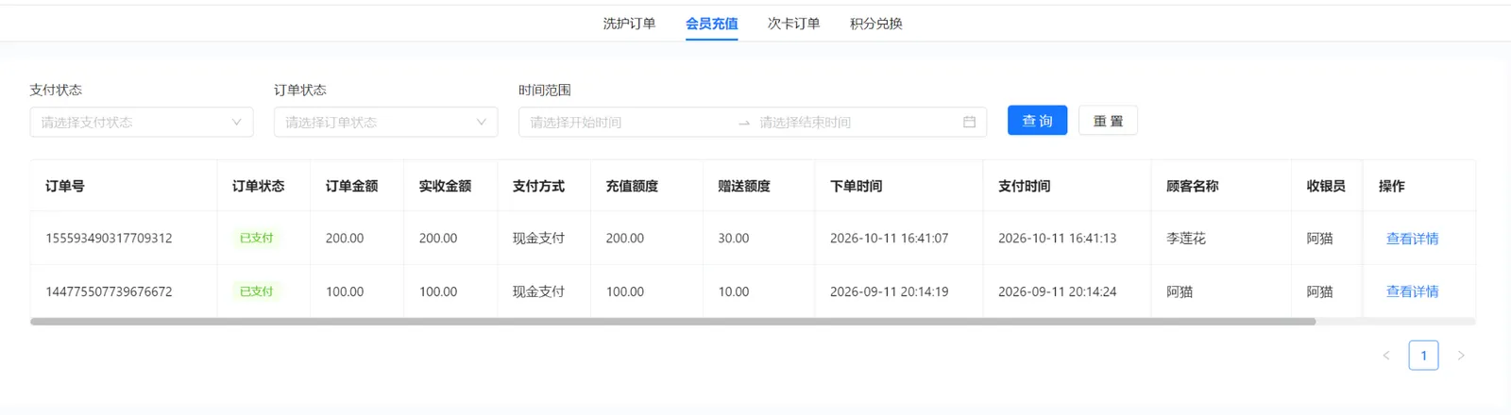Switch to the 洗护订单 tab

pyautogui.click(x=629, y=24)
